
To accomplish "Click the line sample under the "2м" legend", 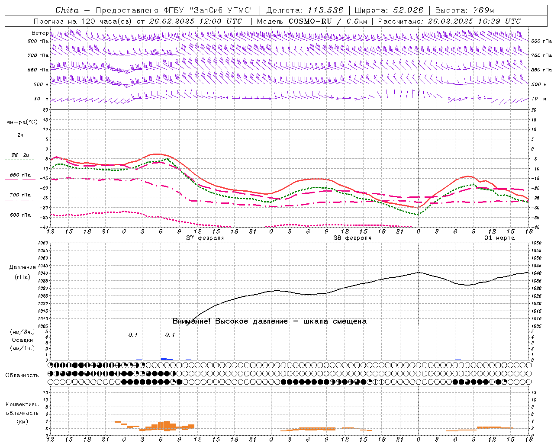I will click(20, 140).
